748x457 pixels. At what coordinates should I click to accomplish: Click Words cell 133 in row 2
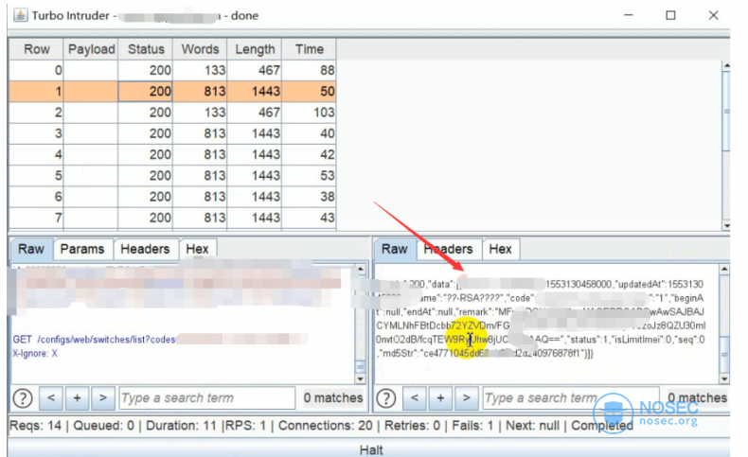point(200,113)
